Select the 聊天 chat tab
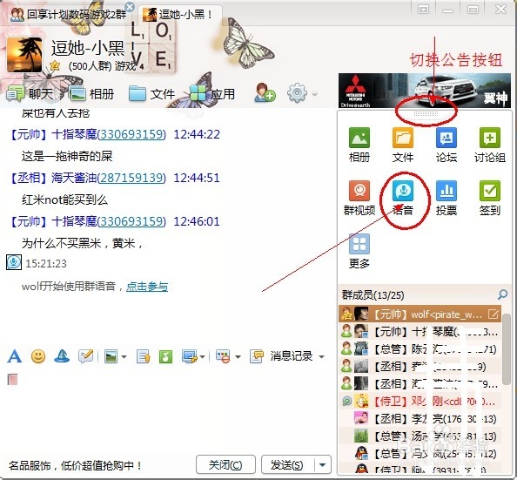 pyautogui.click(x=30, y=93)
